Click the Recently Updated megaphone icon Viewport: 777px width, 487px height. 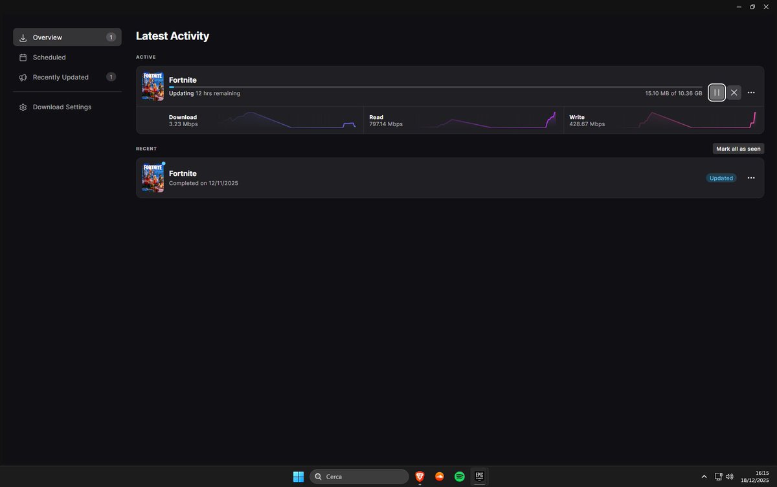click(x=23, y=77)
